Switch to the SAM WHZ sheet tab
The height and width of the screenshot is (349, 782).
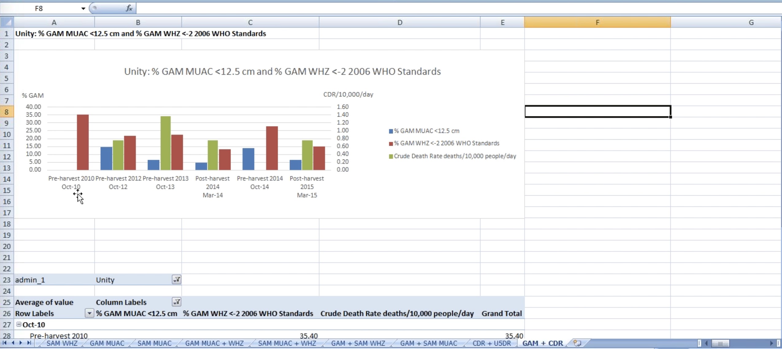tap(62, 343)
